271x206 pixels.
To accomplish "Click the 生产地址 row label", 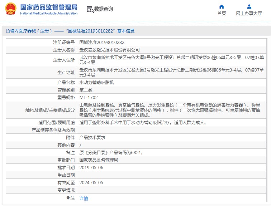I will [x=66, y=73].
